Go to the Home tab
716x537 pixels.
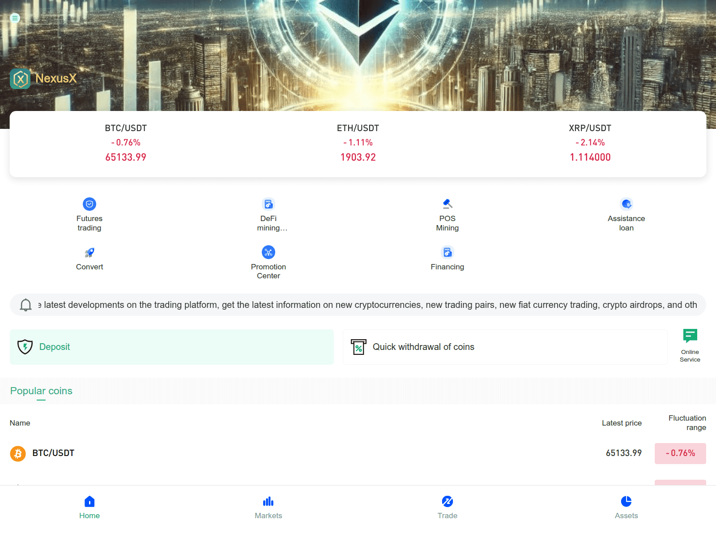tap(89, 507)
